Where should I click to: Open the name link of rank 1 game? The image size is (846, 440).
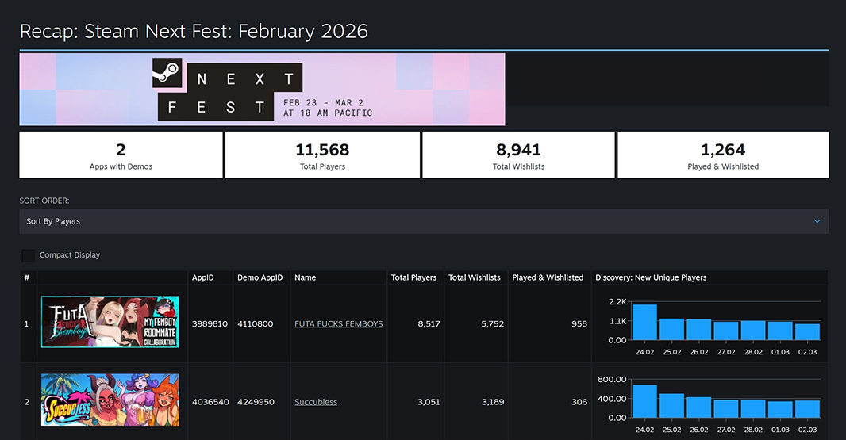pyautogui.click(x=338, y=323)
